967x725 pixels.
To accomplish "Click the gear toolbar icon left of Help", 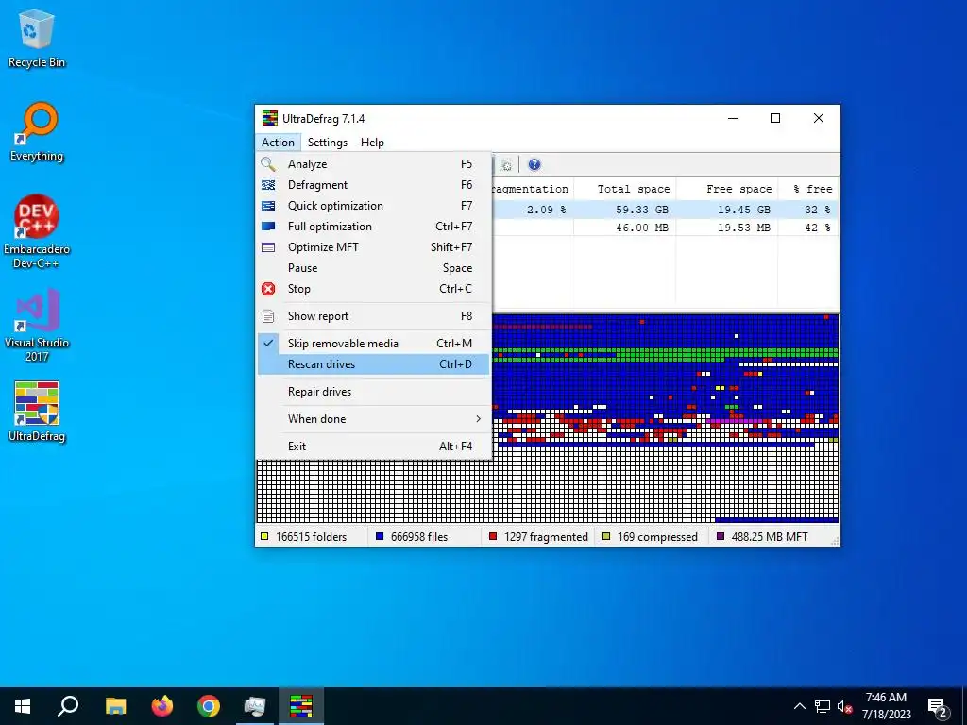I will point(506,164).
